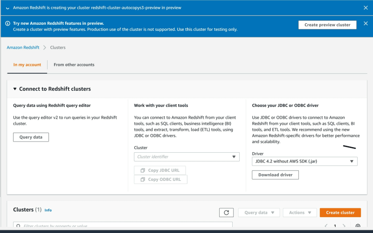Click the Work with your client tools heading
This screenshot has height=233, width=373.
coord(161,106)
